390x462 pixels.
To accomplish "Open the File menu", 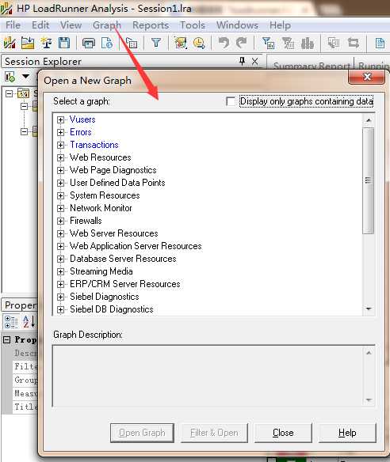I will (x=13, y=25).
